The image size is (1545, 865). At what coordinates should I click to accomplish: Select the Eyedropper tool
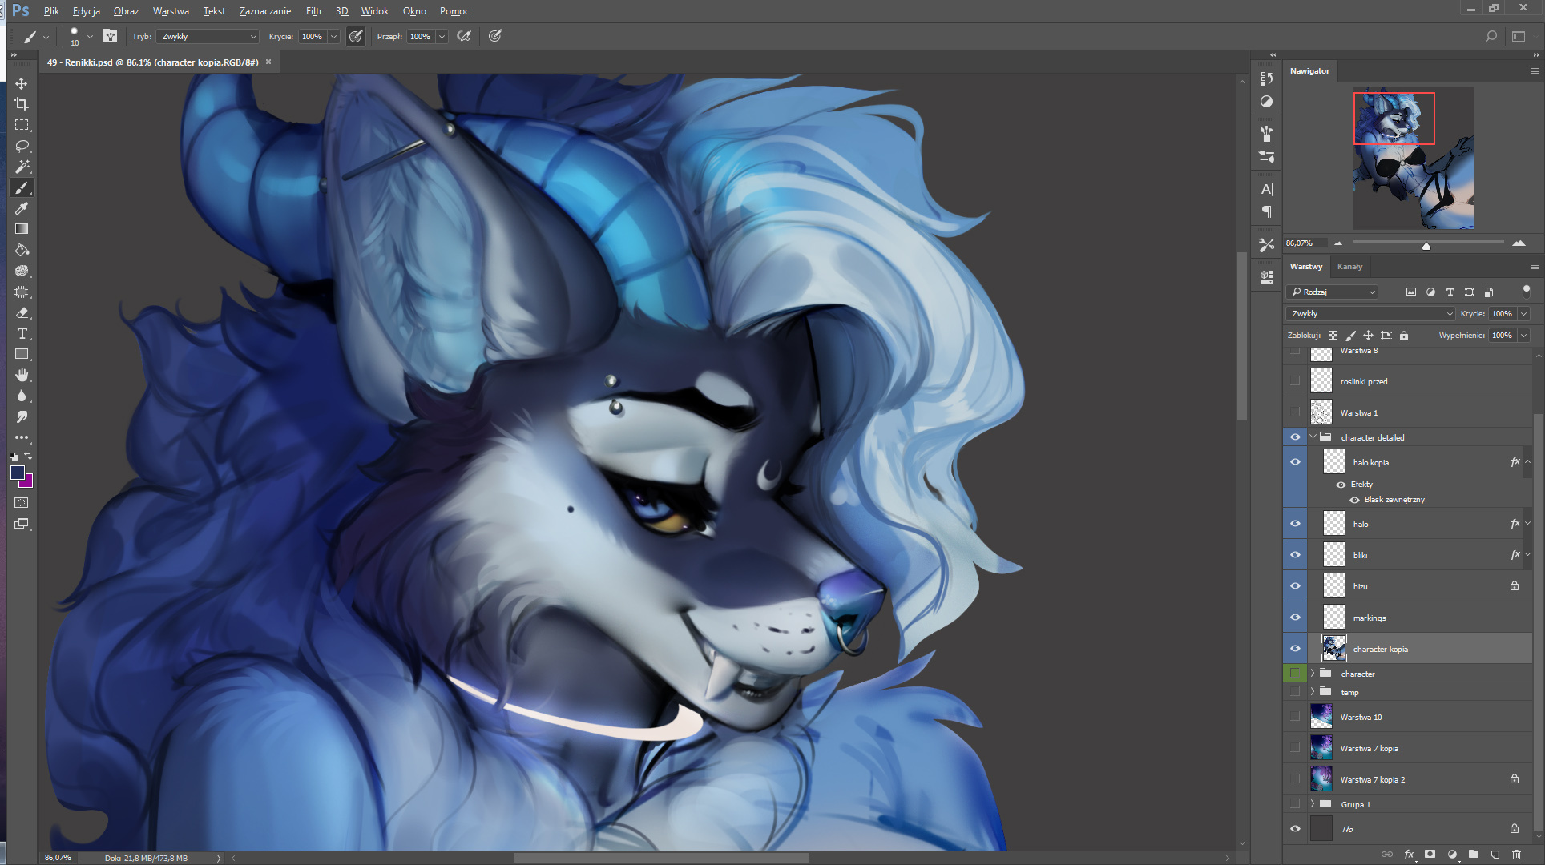click(x=22, y=208)
